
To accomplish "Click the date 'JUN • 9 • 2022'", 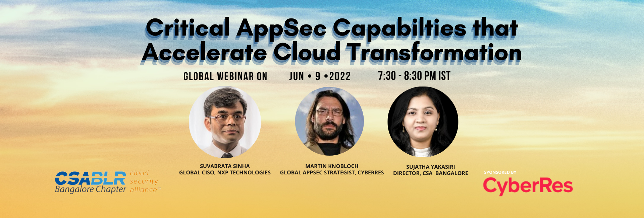I will coord(320,76).
